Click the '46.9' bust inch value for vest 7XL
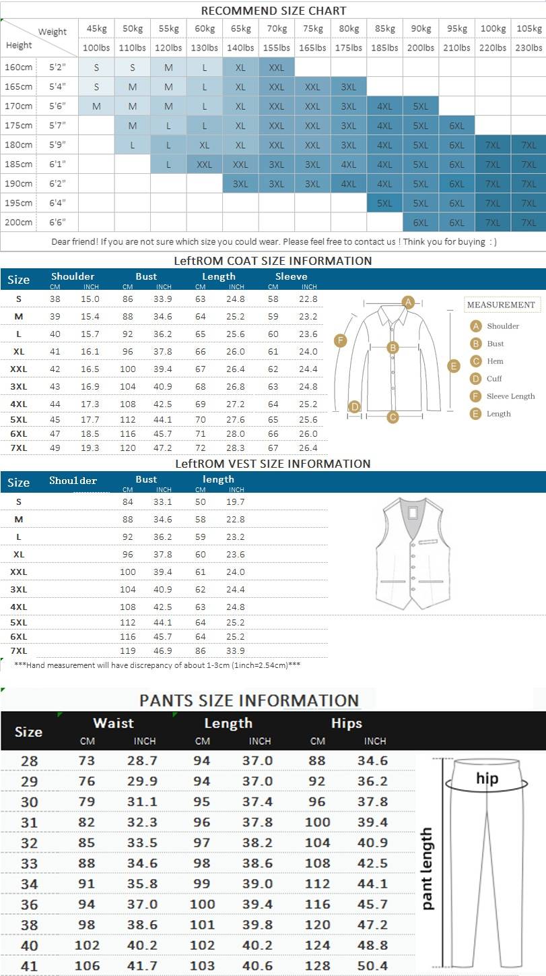 click(x=163, y=651)
